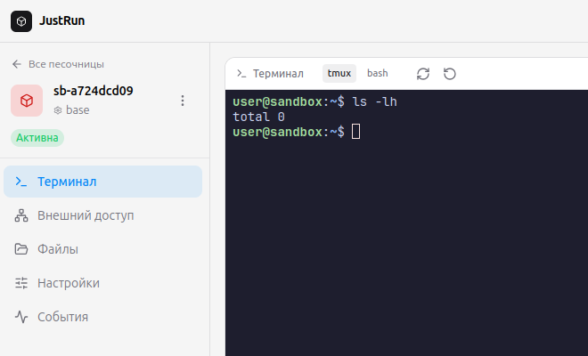The height and width of the screenshot is (356, 588).
Task: Click the restart counterclockwise arrow icon
Action: tap(450, 74)
